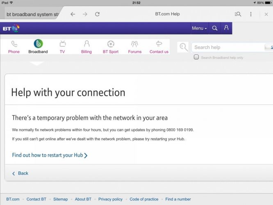Open the Contact BT footer link

point(36,199)
